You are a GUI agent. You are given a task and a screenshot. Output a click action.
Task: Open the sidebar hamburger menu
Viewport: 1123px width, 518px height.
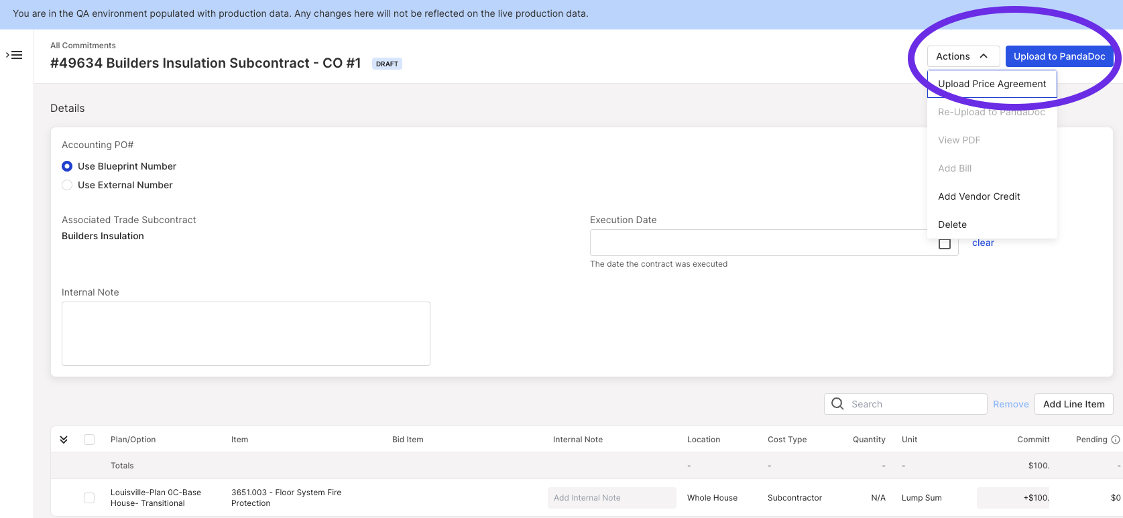tap(14, 55)
